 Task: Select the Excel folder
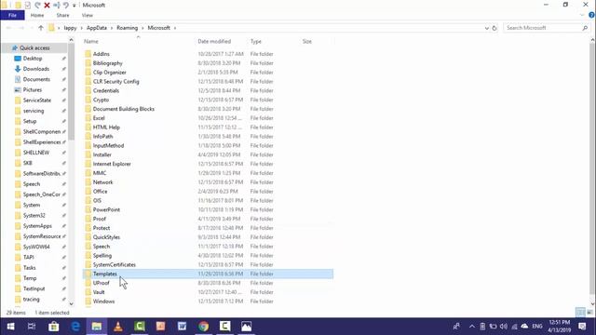tap(99, 118)
